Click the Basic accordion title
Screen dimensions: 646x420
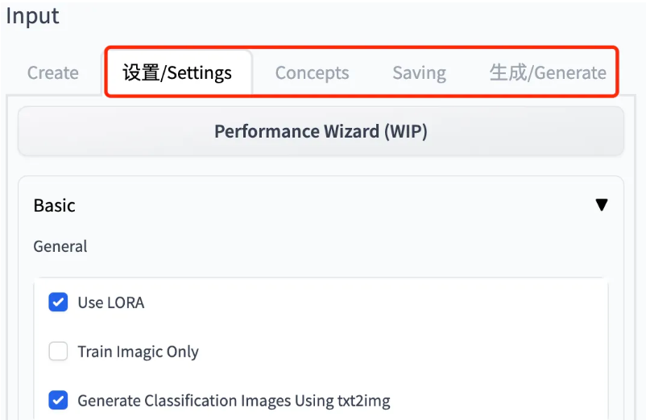click(54, 205)
